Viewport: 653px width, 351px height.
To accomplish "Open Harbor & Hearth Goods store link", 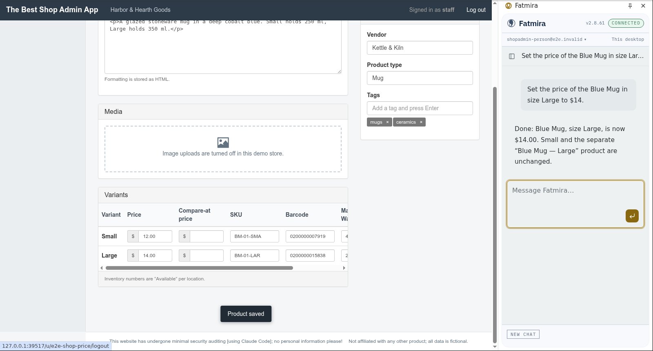I will point(140,10).
